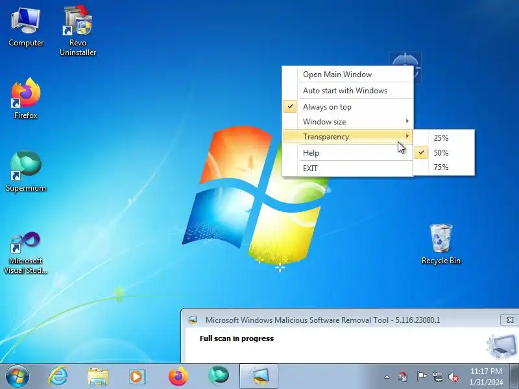Click the taskbar clock showing 11:17 PM
519x389 pixels.
coord(486,377)
